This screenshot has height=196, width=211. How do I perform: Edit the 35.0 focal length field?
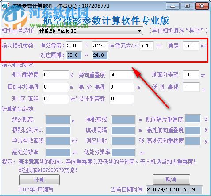(191, 46)
